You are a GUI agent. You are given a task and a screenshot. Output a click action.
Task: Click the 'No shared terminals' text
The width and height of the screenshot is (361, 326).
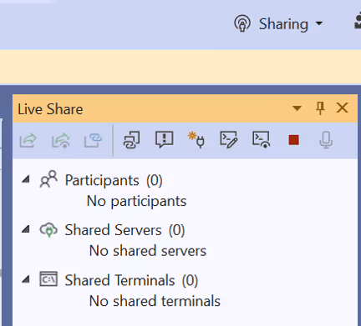(x=155, y=301)
